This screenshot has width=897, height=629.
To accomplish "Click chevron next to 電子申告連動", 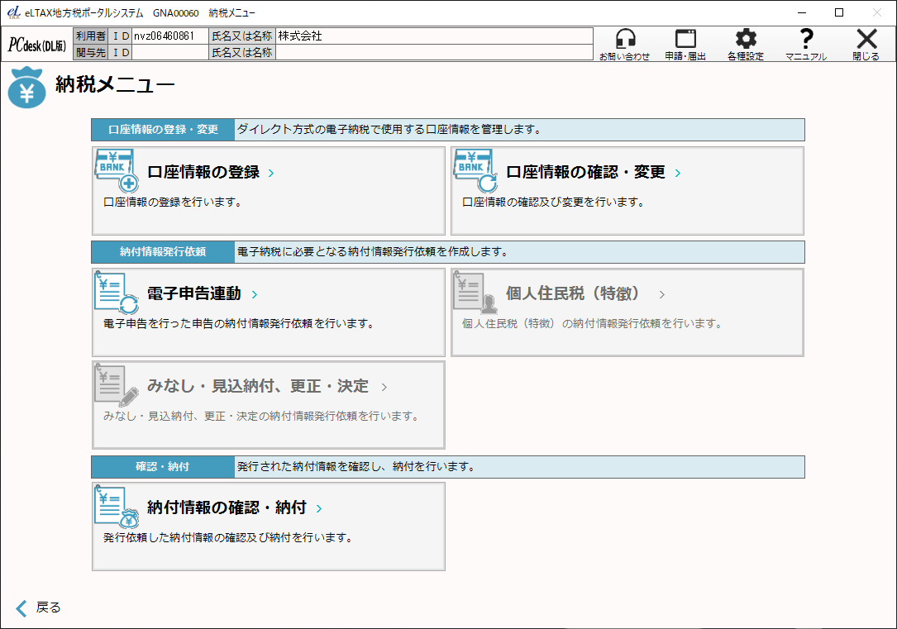I will 255,294.
